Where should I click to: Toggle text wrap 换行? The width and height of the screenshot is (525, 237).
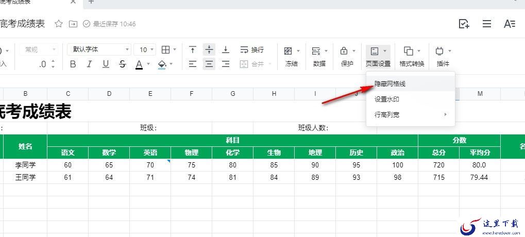coord(252,50)
